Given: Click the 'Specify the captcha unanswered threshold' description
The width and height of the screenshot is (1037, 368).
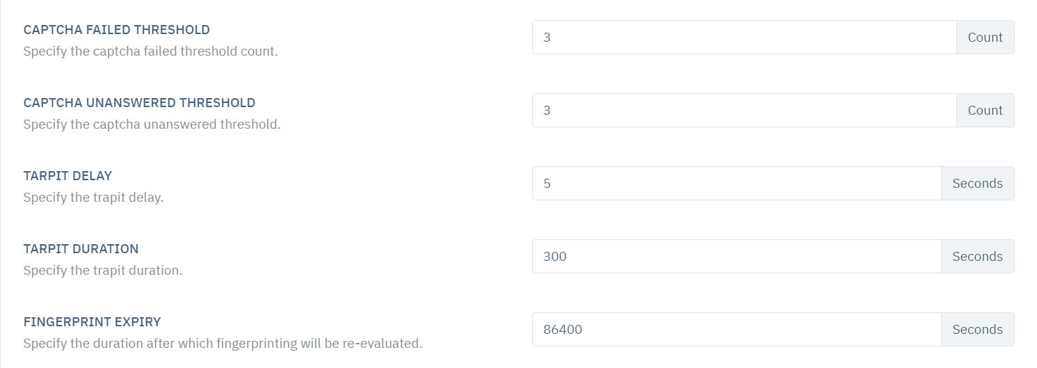Looking at the screenshot, I should (152, 125).
